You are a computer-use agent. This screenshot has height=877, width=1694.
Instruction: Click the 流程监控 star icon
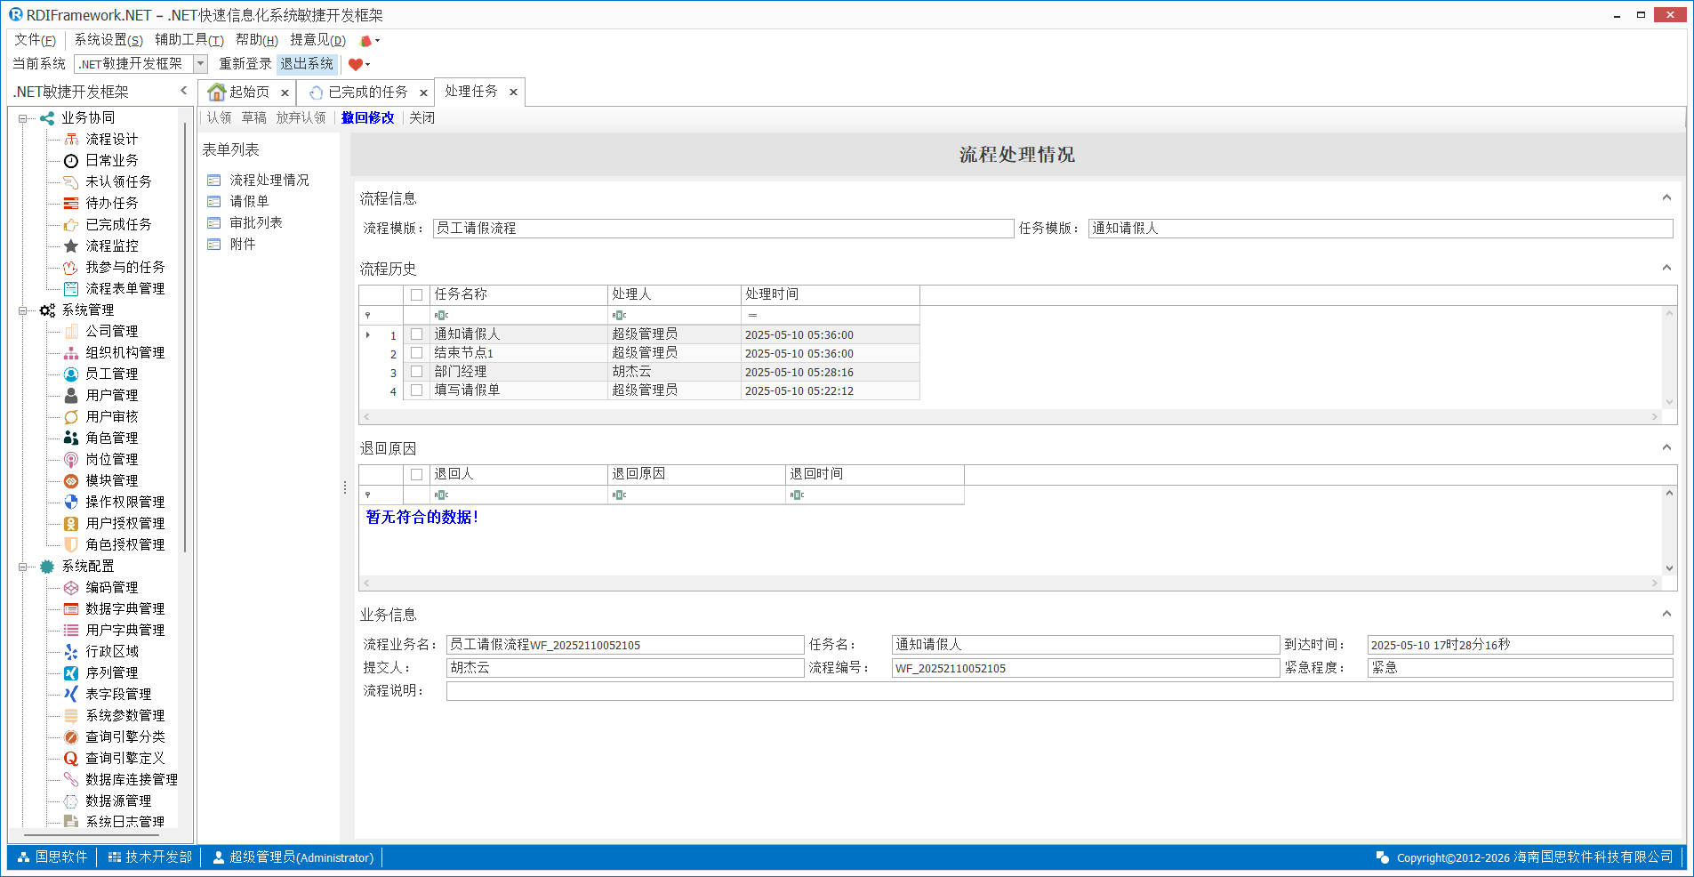[x=71, y=245]
